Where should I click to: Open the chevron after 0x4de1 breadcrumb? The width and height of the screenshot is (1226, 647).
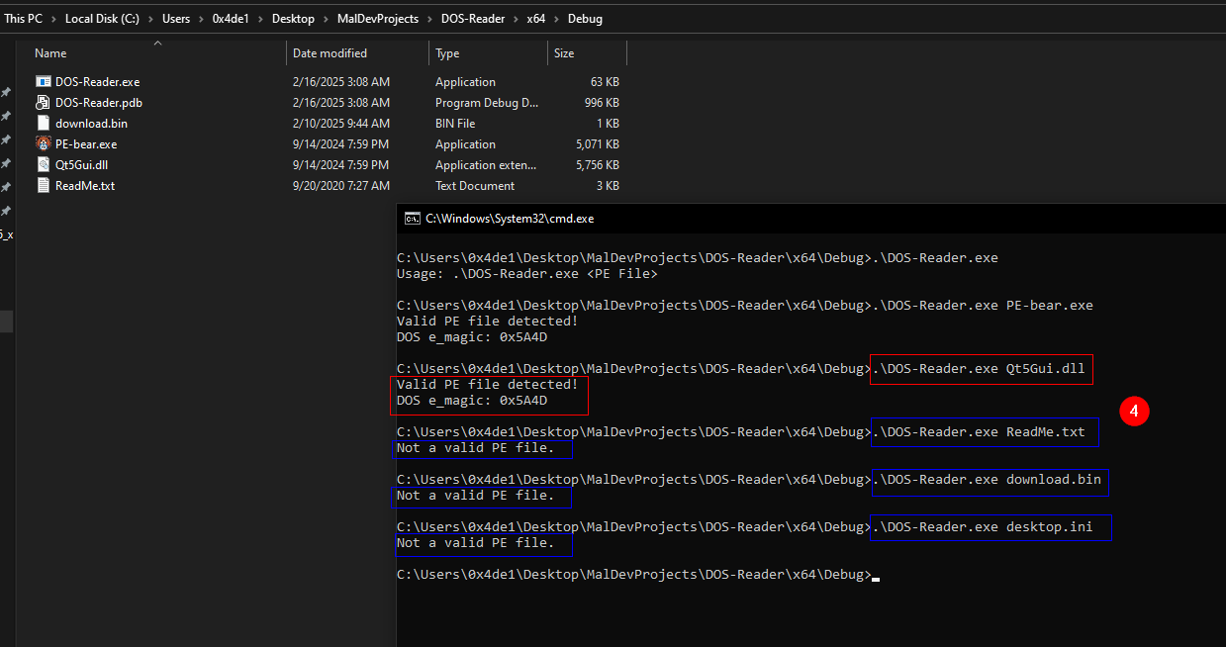260,19
